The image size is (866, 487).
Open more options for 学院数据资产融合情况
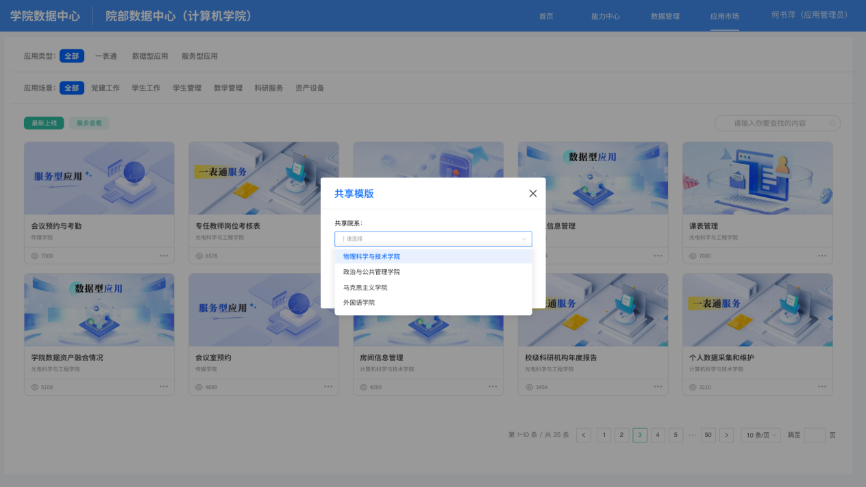coord(164,386)
